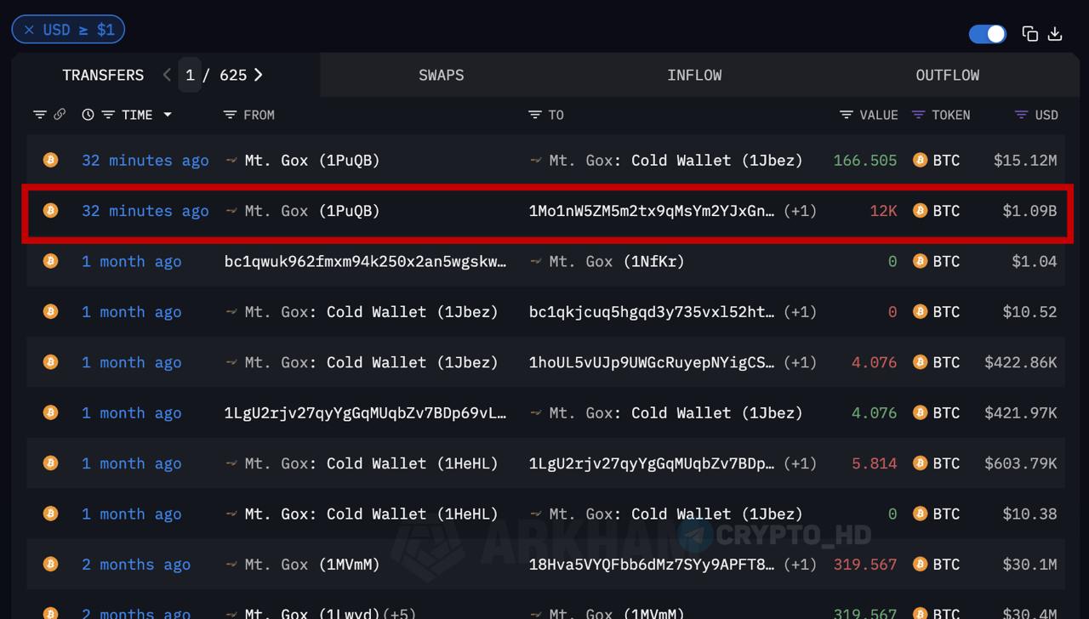Click Bitcoin chain icon in 12K row
Viewport: 1089px width, 619px height.
point(51,210)
